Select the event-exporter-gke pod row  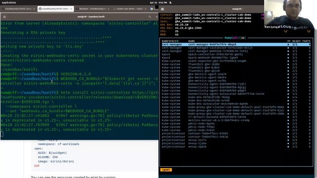point(236,61)
